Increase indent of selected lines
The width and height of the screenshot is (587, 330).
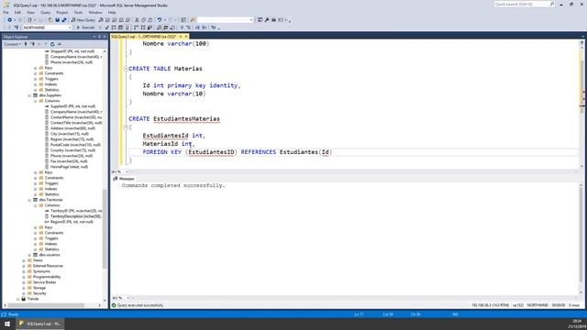click(205, 27)
